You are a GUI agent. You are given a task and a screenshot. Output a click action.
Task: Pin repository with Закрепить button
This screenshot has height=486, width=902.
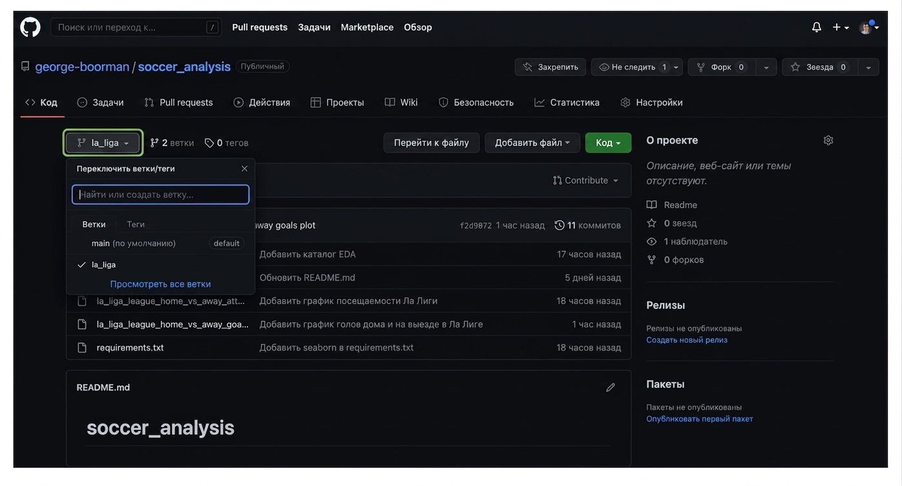click(551, 67)
